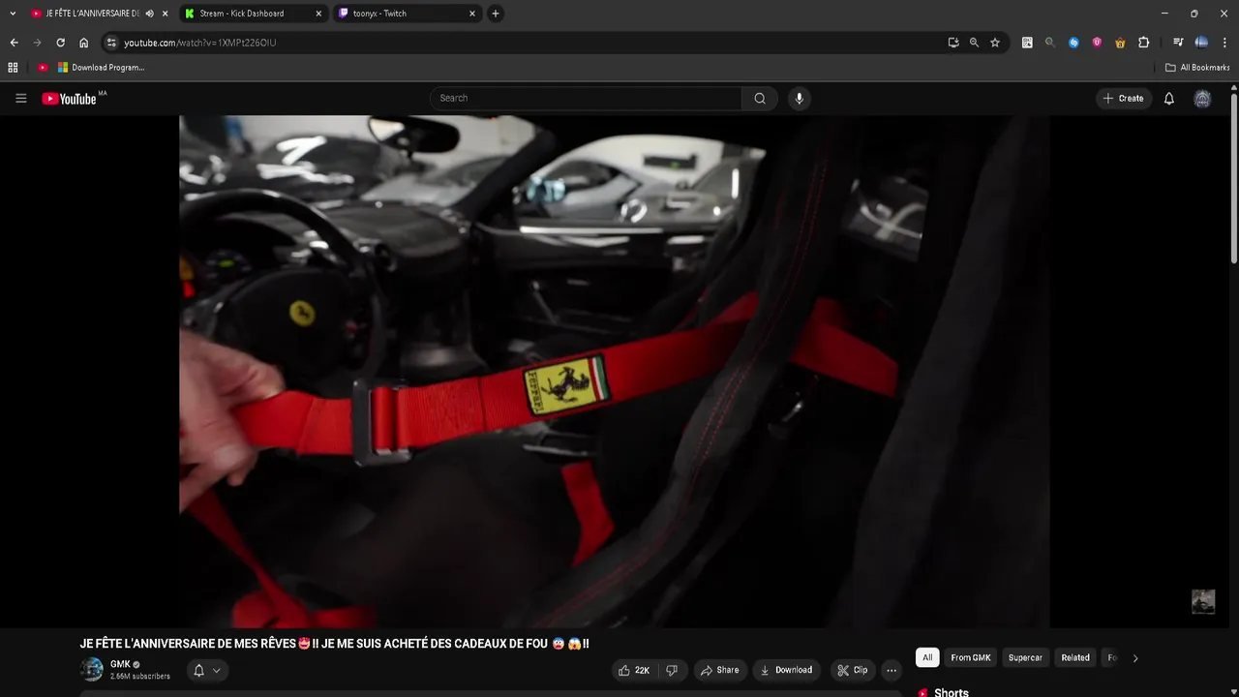This screenshot has height=697, width=1239.
Task: Open media controls music icon
Action: pos(1178,43)
